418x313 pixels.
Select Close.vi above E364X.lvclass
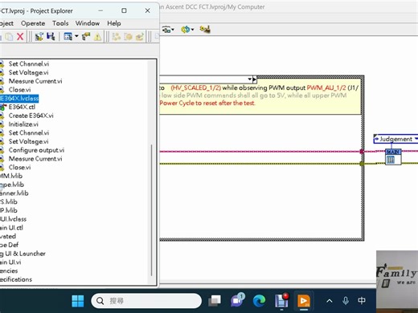(19, 90)
